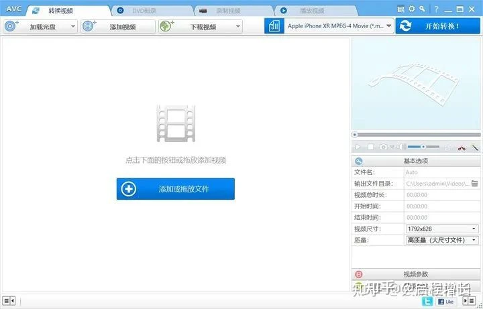Click the 开始时间 00:00:00 field
Image resolution: width=483 pixels, height=309 pixels.
441,206
